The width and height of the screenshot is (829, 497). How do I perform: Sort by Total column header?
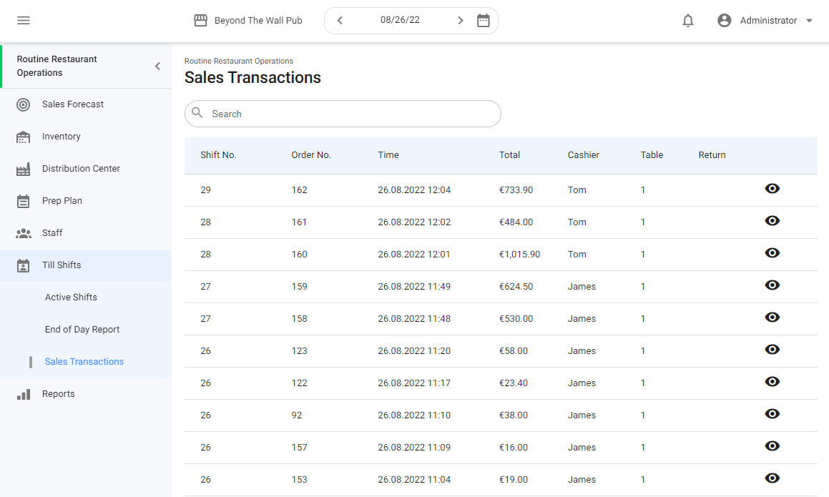509,155
